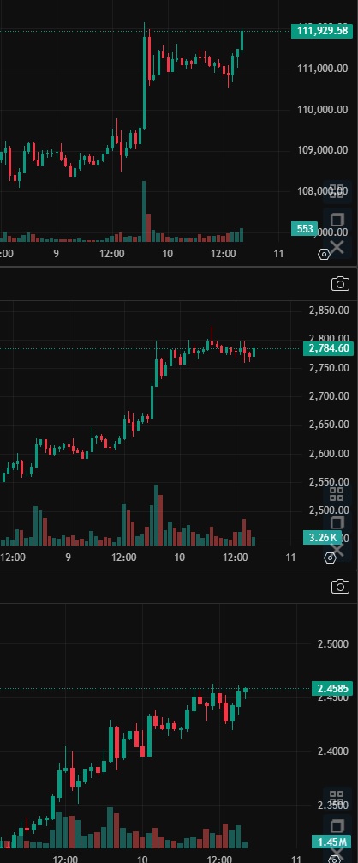Image resolution: width=358 pixels, height=863 pixels.
Task: Click the tallest volume bar in top chart
Action: pos(144,211)
